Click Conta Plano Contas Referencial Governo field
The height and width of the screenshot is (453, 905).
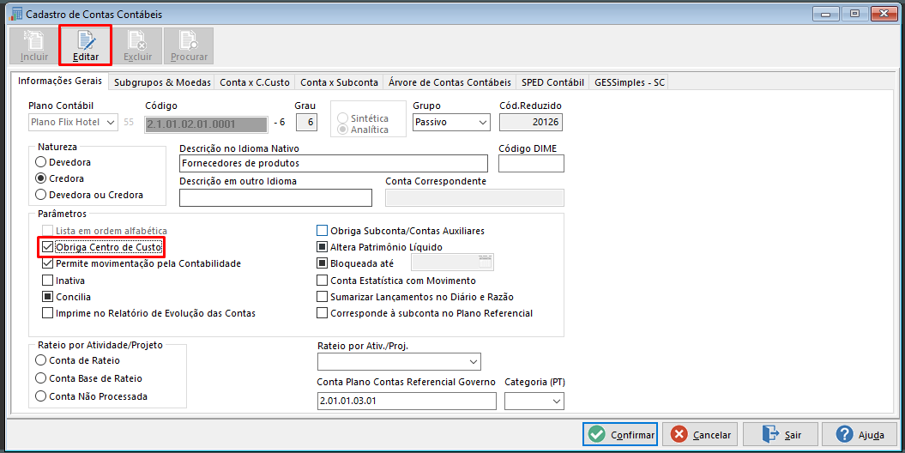click(x=407, y=401)
